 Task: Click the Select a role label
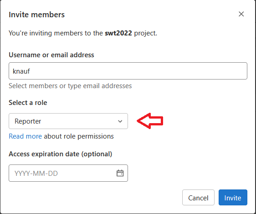coord(28,103)
